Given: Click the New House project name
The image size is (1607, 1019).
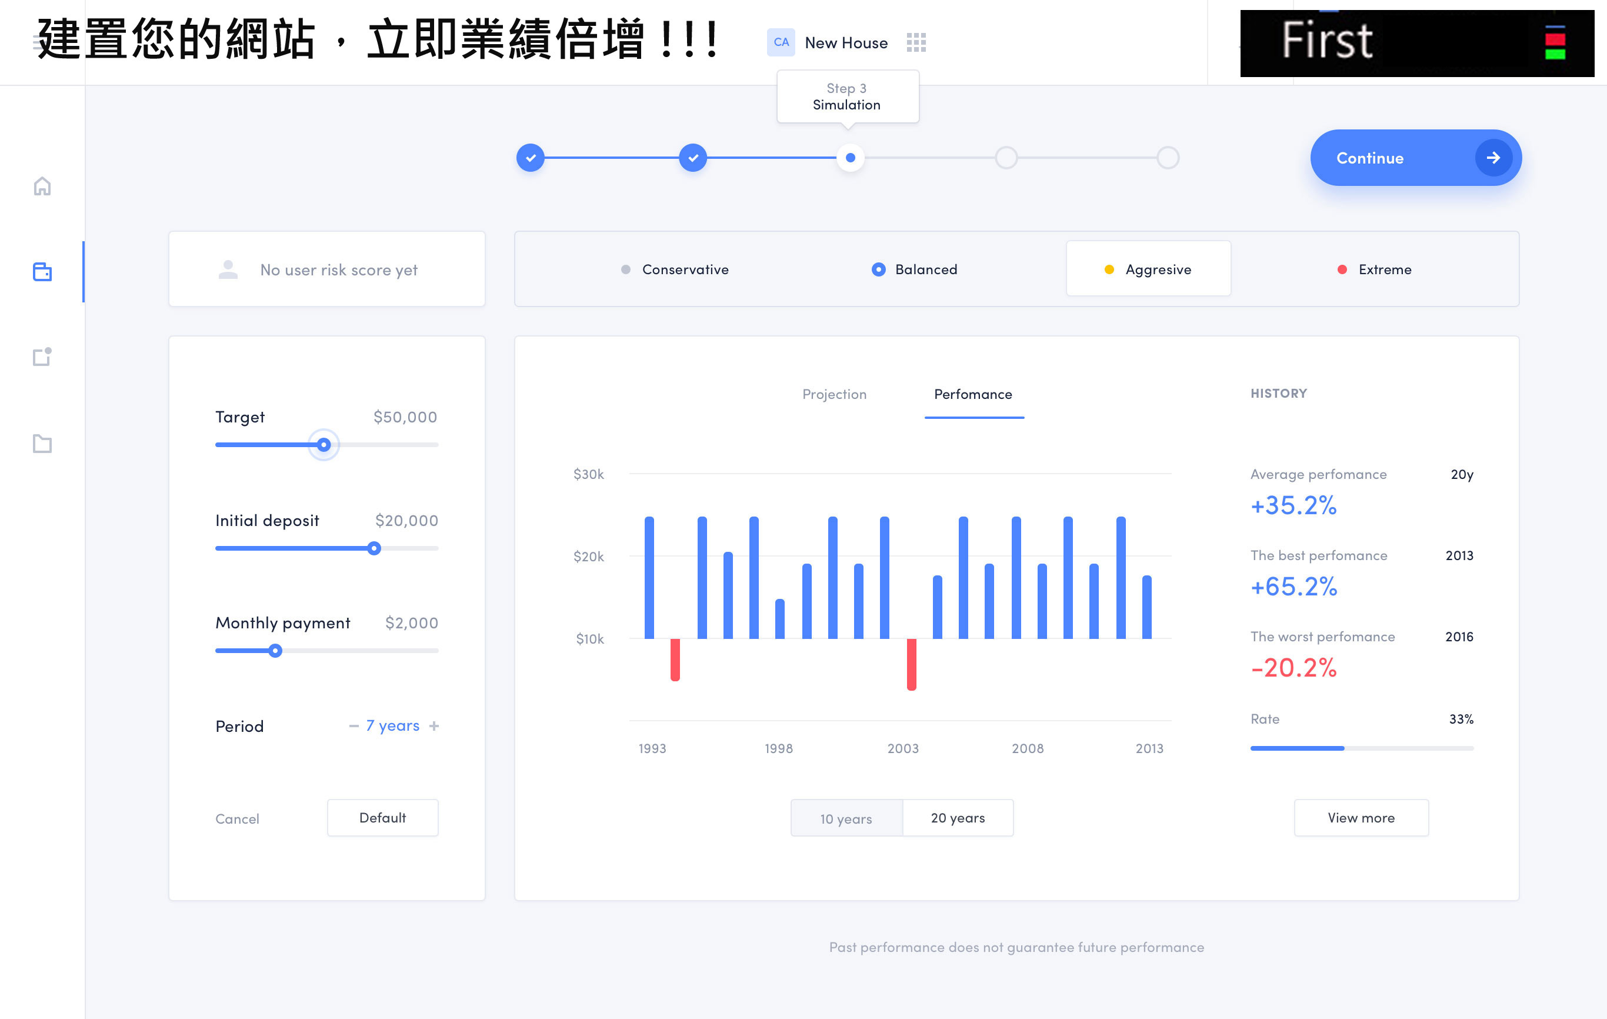Looking at the screenshot, I should point(846,43).
